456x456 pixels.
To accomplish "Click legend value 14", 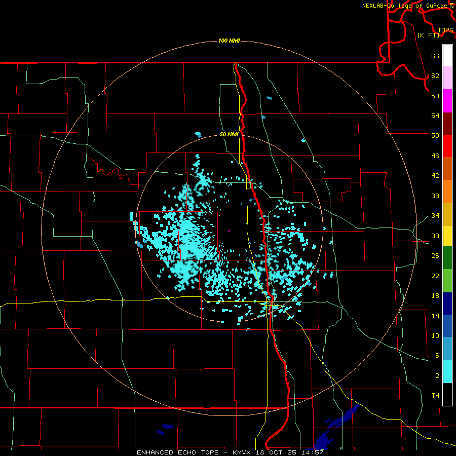I will pyautogui.click(x=435, y=316).
